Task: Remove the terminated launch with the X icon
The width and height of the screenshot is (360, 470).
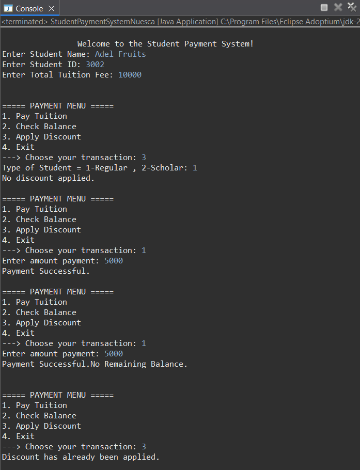Action: point(337,7)
